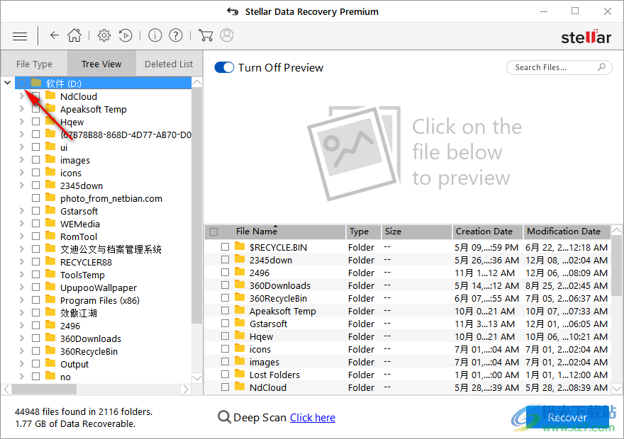Click the ToolsTemp folder icon in tree
The height and width of the screenshot is (439, 624).
coord(50,274)
